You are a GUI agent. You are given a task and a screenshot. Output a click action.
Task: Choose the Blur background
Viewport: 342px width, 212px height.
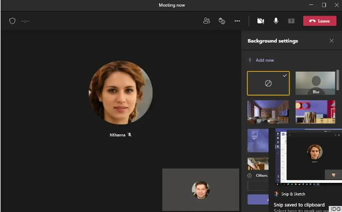pos(315,83)
